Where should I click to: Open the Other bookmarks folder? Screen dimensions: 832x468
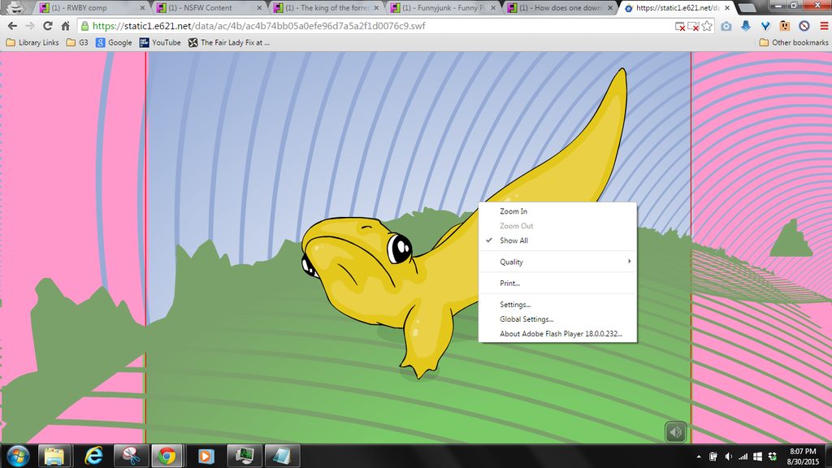coord(794,42)
